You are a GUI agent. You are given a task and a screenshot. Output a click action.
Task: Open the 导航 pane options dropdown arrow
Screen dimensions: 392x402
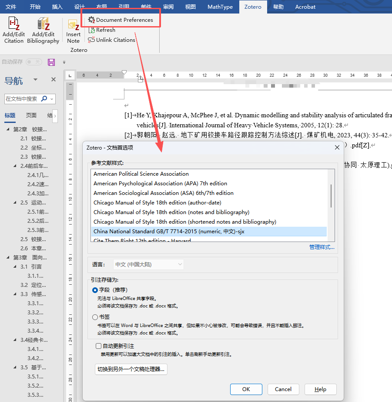click(36, 79)
